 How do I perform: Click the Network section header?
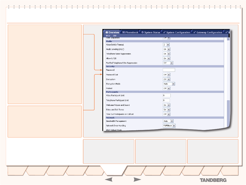point(165,118)
